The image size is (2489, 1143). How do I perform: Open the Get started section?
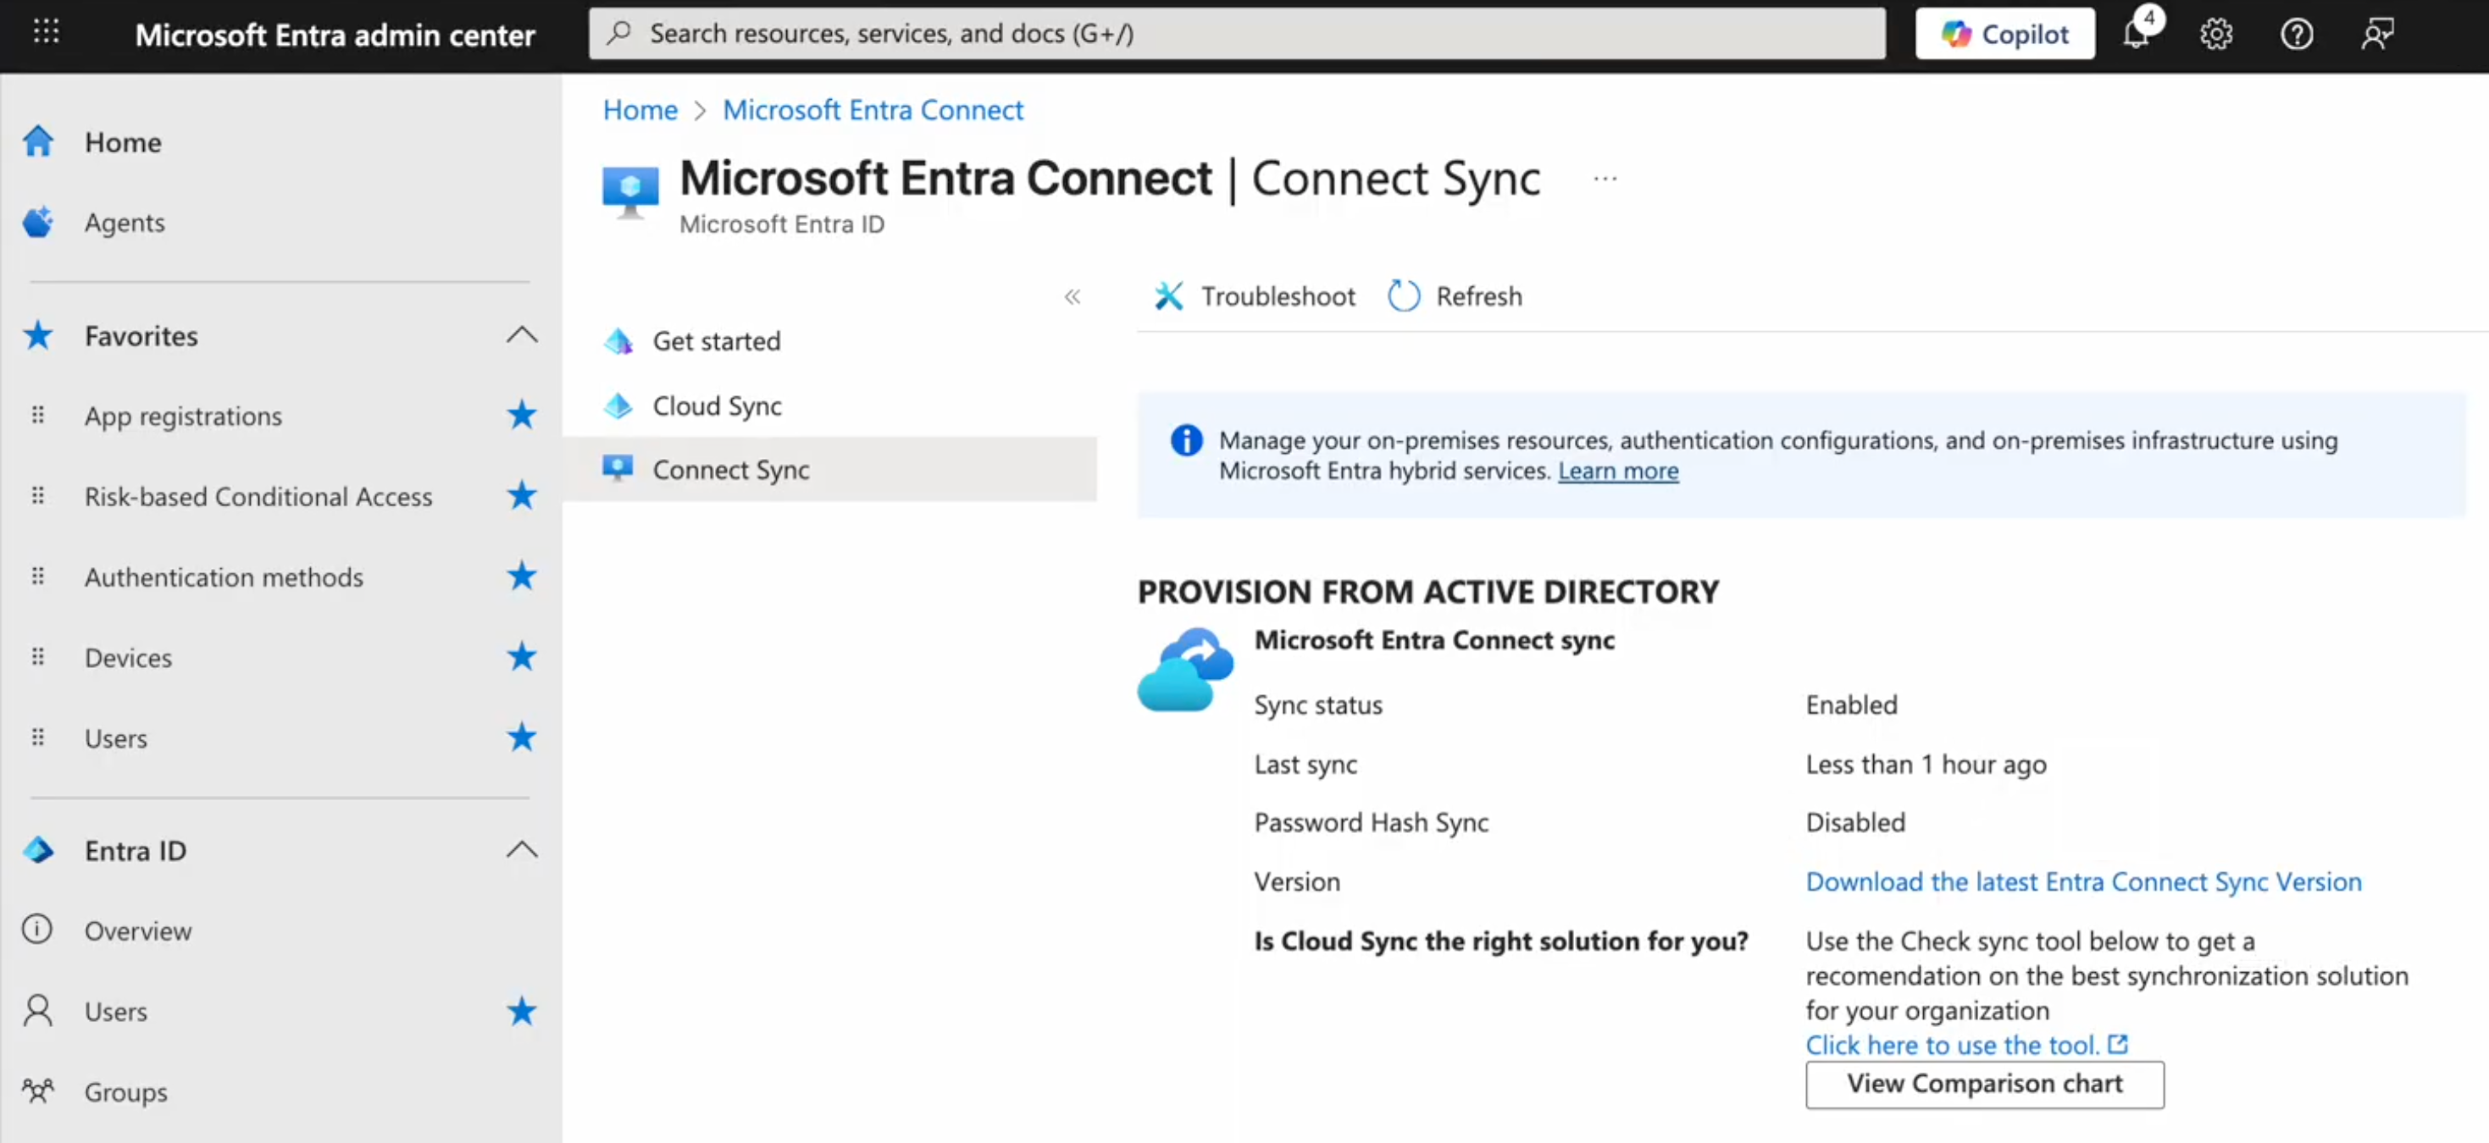pyautogui.click(x=716, y=340)
